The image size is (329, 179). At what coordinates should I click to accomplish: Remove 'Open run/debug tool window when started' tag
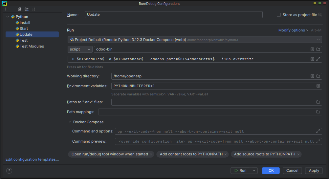click(x=151, y=154)
